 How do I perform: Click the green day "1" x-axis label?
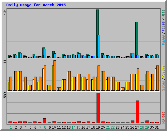click(11, 127)
